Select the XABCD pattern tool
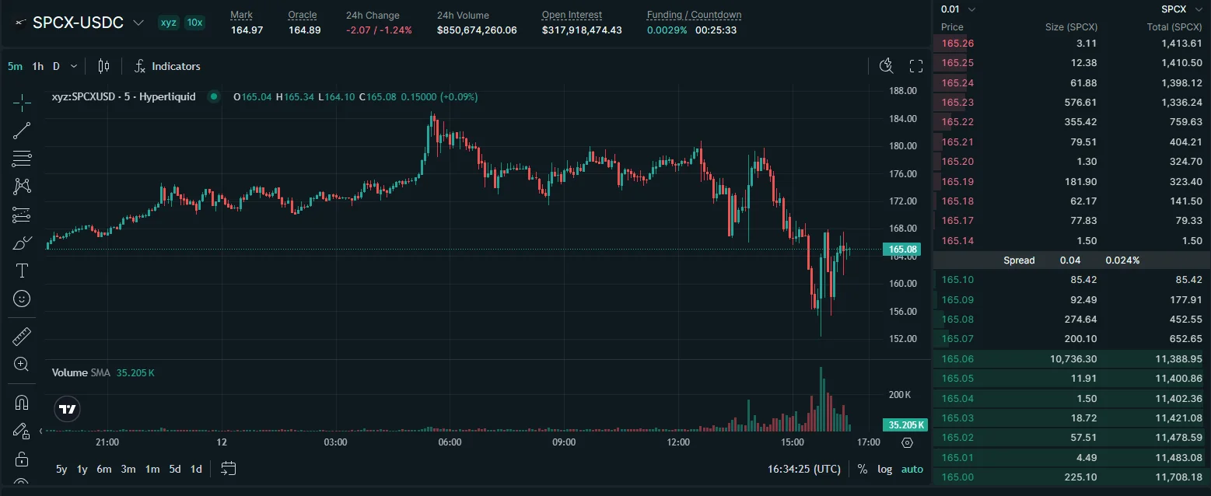The width and height of the screenshot is (1211, 496). (x=22, y=187)
